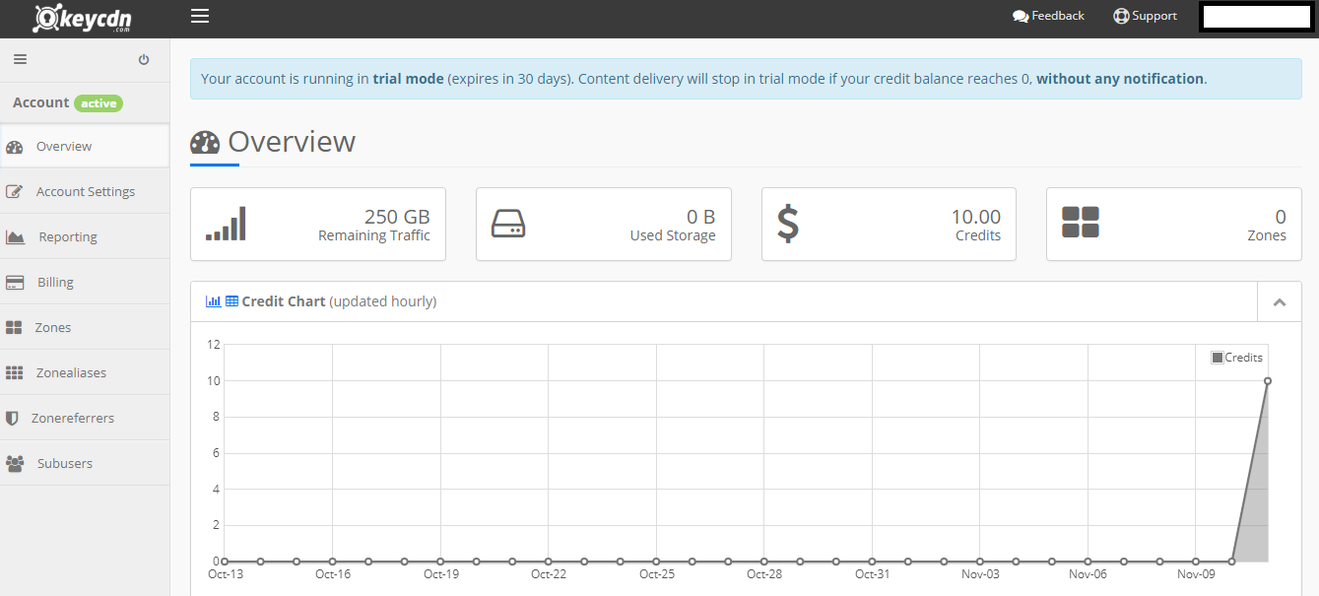Click the Overview page heading
This screenshot has width=1319, height=596.
[292, 142]
